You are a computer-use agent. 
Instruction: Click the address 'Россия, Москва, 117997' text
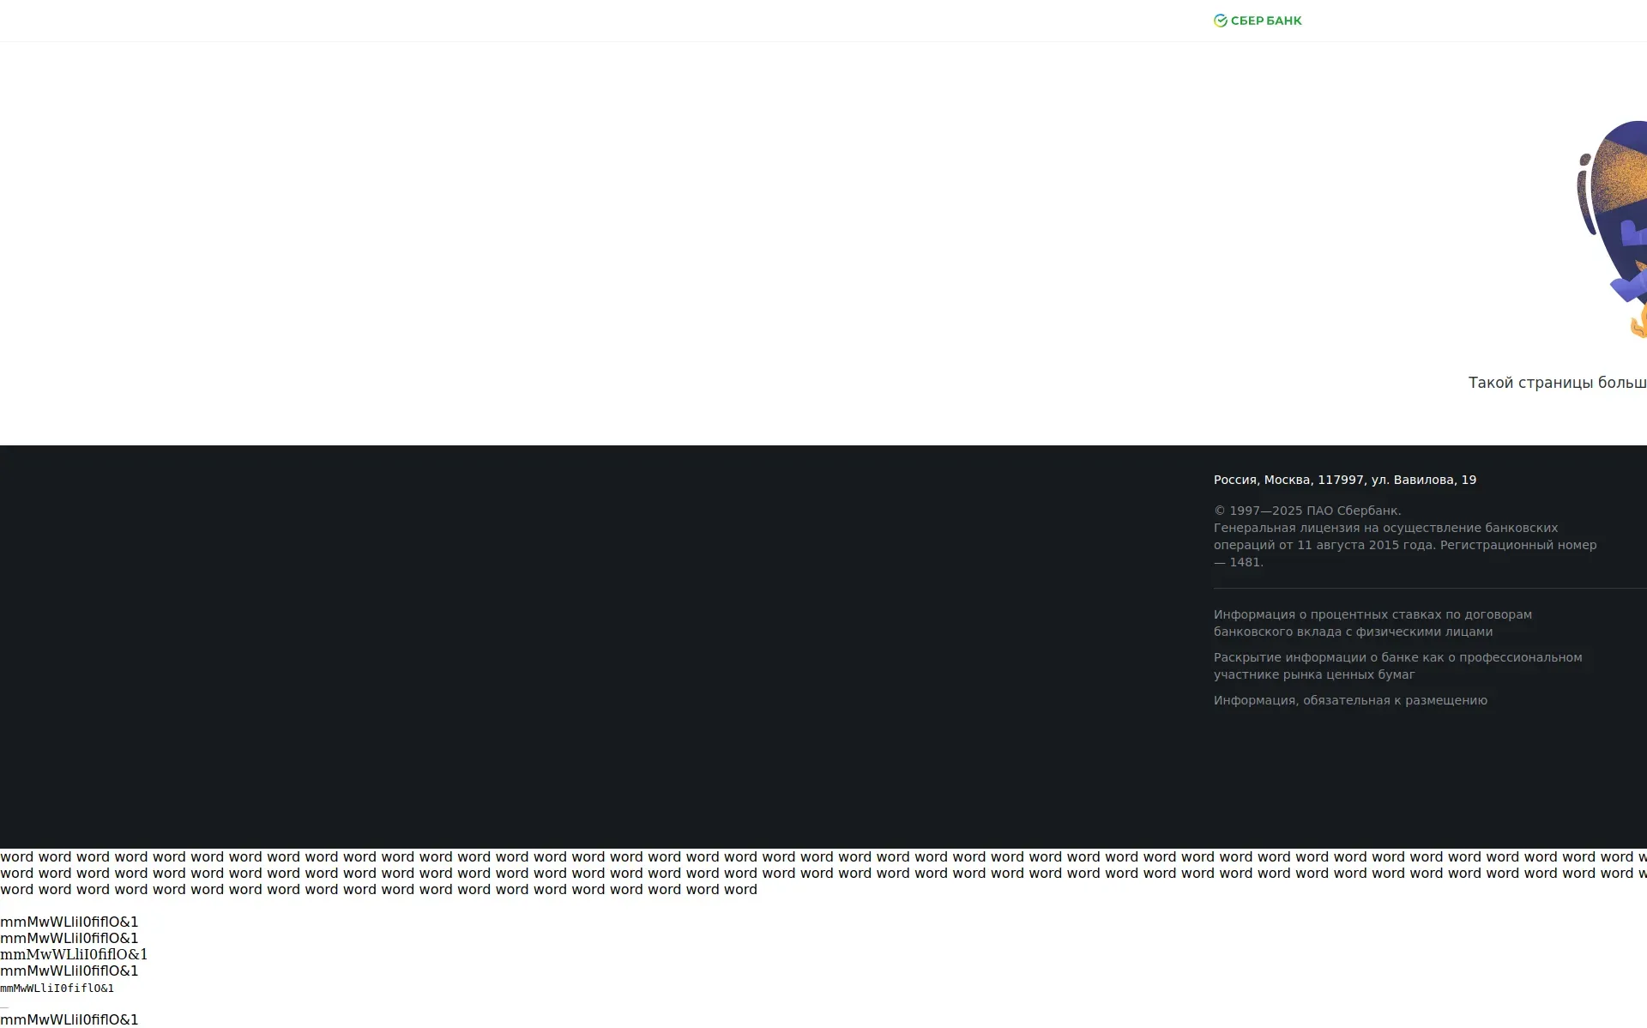1344,480
